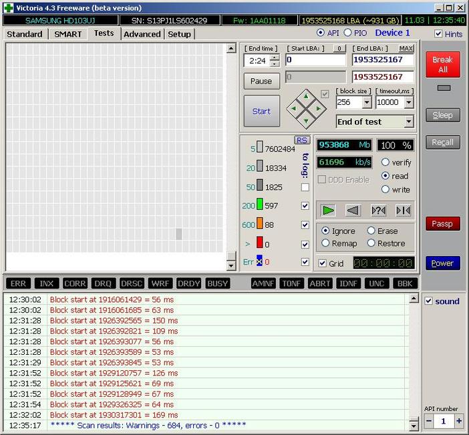This screenshot has height=435, width=469.
Task: Click the WRF status indicator
Action: (x=160, y=283)
